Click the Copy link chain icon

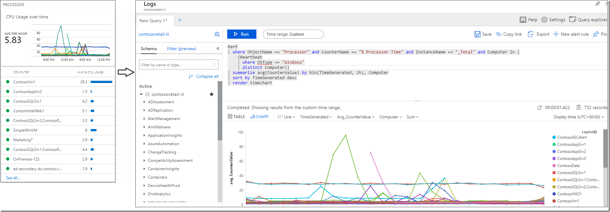tap(498, 34)
